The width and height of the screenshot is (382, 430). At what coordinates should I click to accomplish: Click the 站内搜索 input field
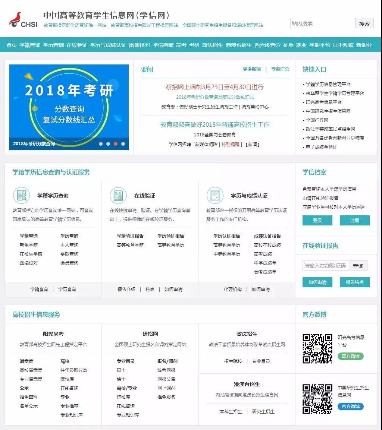point(323,23)
